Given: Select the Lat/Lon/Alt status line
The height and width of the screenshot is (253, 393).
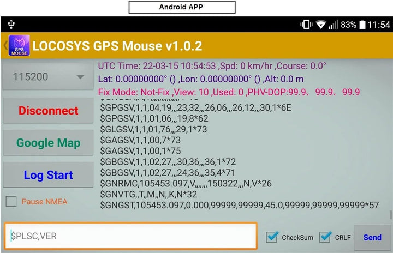Looking at the screenshot, I should pyautogui.click(x=201, y=79).
